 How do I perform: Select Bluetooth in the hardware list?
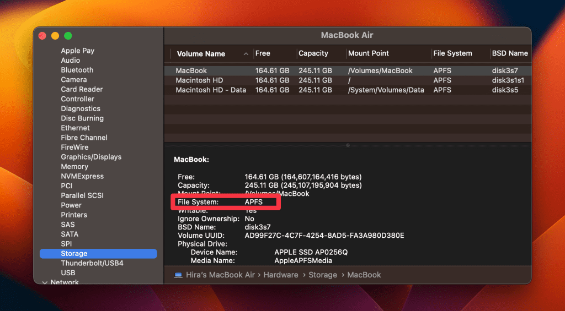pos(77,70)
